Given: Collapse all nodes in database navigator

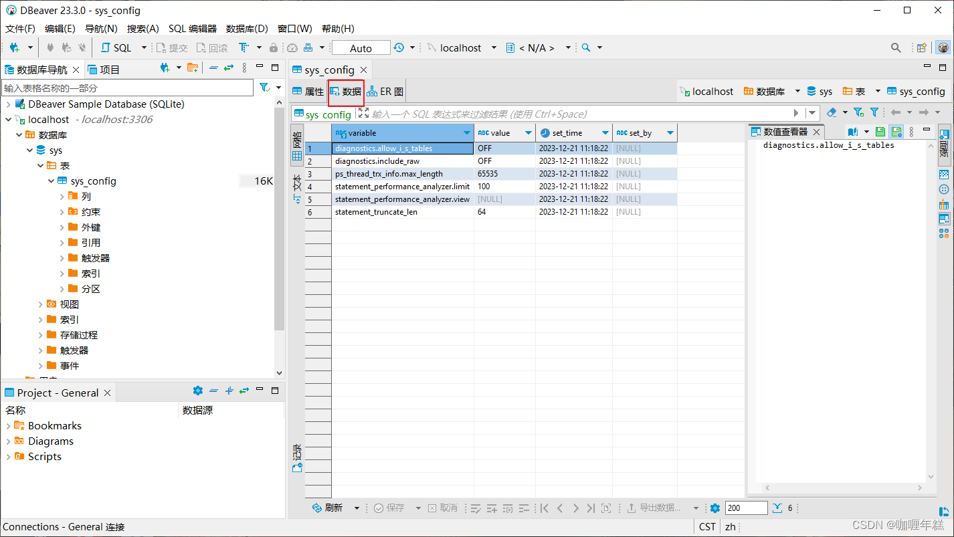Looking at the screenshot, I should 213,68.
